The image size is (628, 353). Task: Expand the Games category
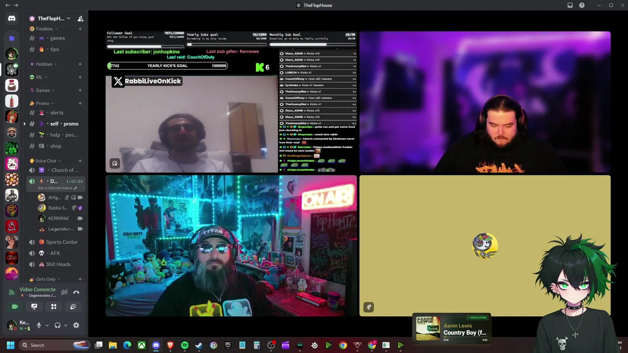42,90
